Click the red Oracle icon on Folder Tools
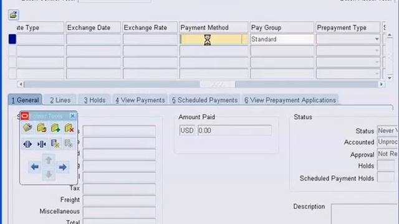 coord(25,116)
